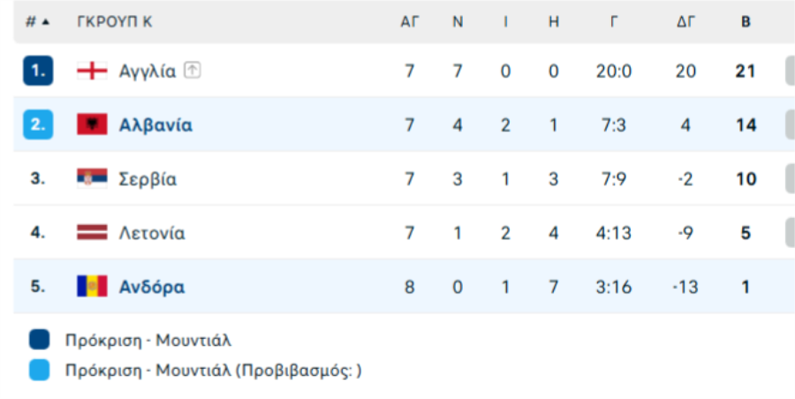Screen dimensions: 795x399
Task: Click the form box in Σερβία row
Action: point(789,178)
